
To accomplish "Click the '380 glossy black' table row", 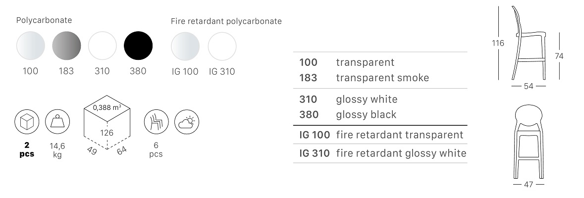I will tap(380, 115).
